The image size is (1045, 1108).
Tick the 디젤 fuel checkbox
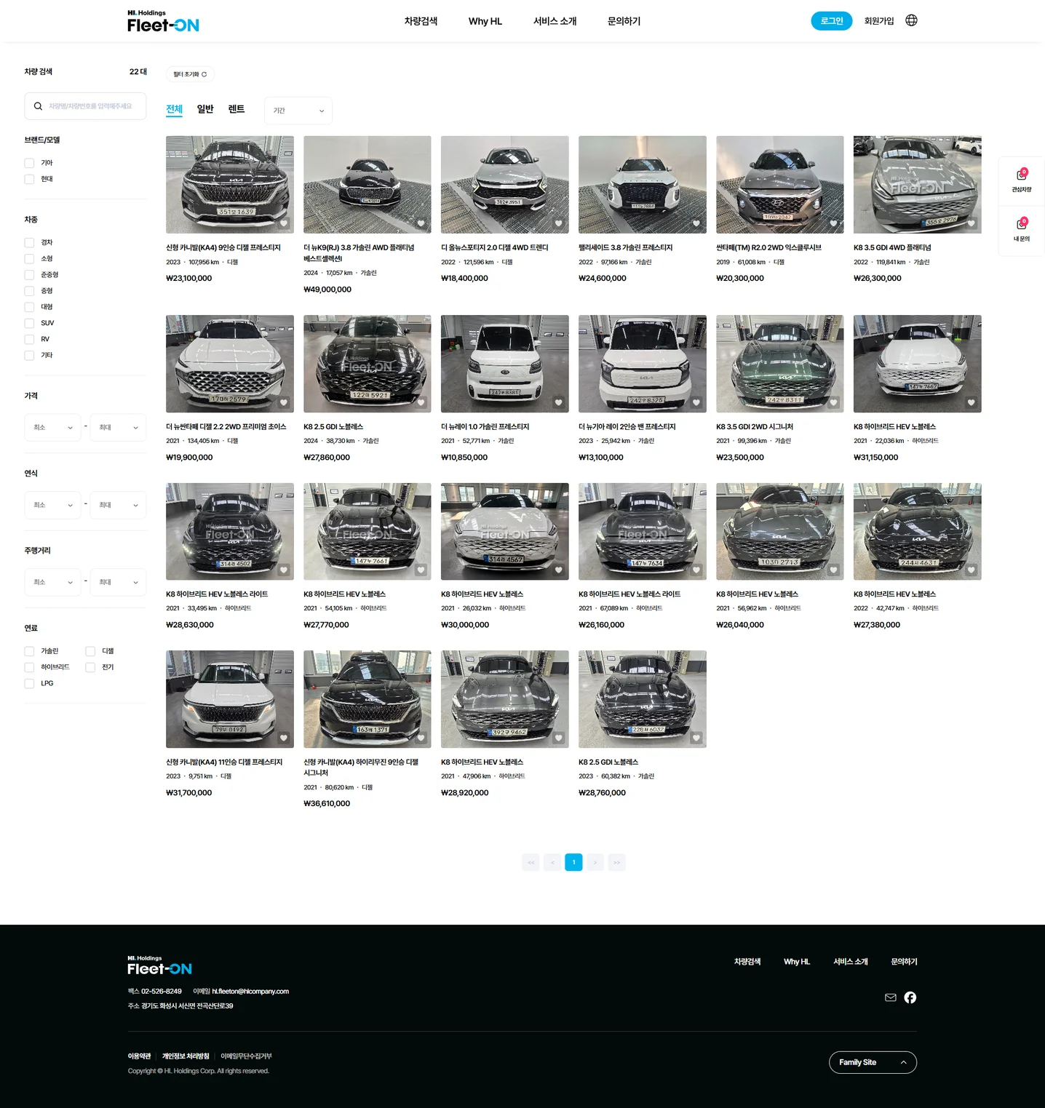click(90, 651)
